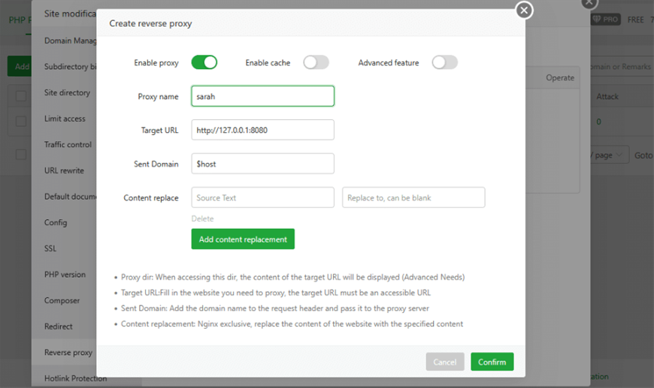
Task: Open Traffic control in the sidebar
Action: click(68, 144)
